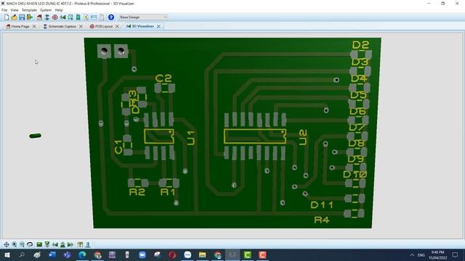The image size is (465, 261).
Task: Open the Template menu
Action: point(29,10)
